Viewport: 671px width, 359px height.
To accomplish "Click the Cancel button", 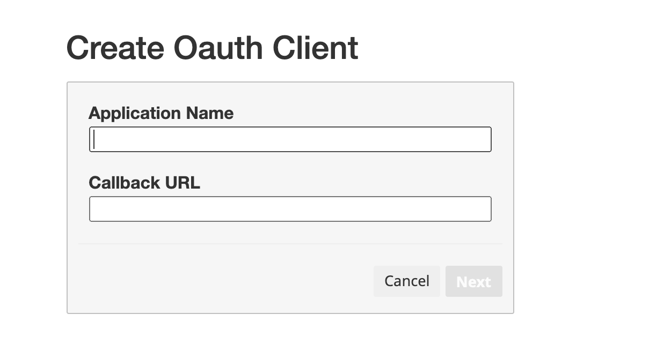I will (x=407, y=281).
